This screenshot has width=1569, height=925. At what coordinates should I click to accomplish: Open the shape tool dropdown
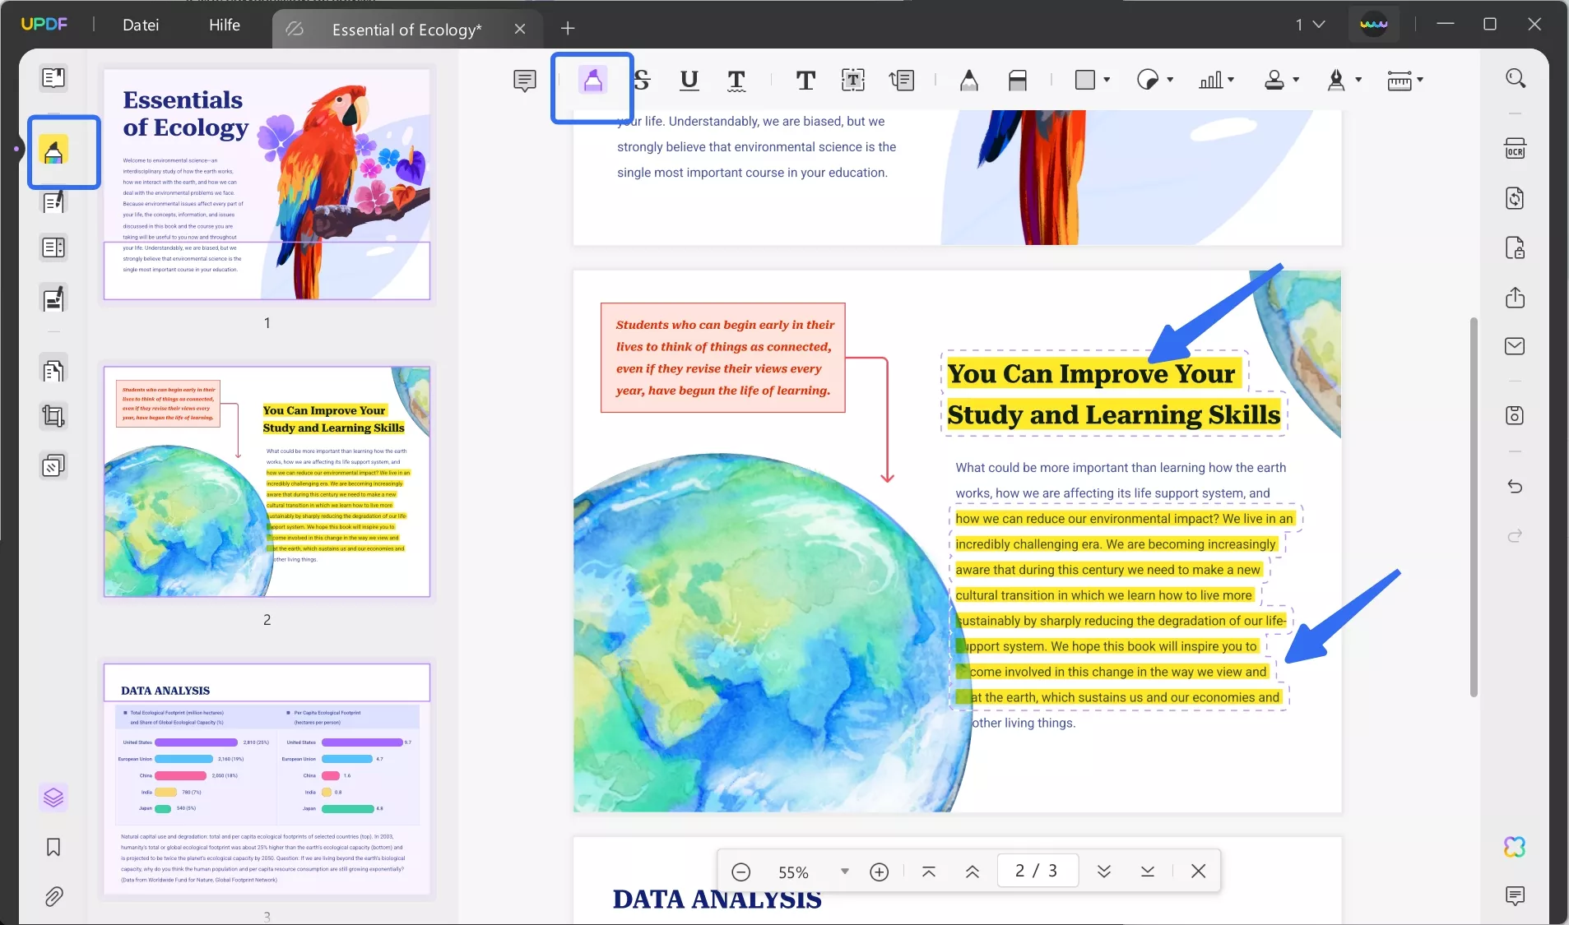(x=1106, y=80)
